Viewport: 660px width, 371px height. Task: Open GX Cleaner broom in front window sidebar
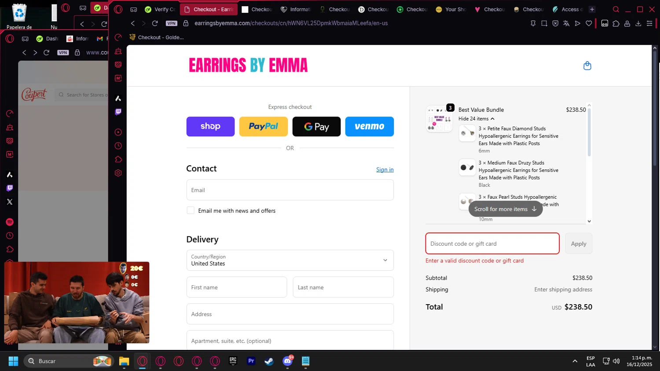tap(118, 51)
